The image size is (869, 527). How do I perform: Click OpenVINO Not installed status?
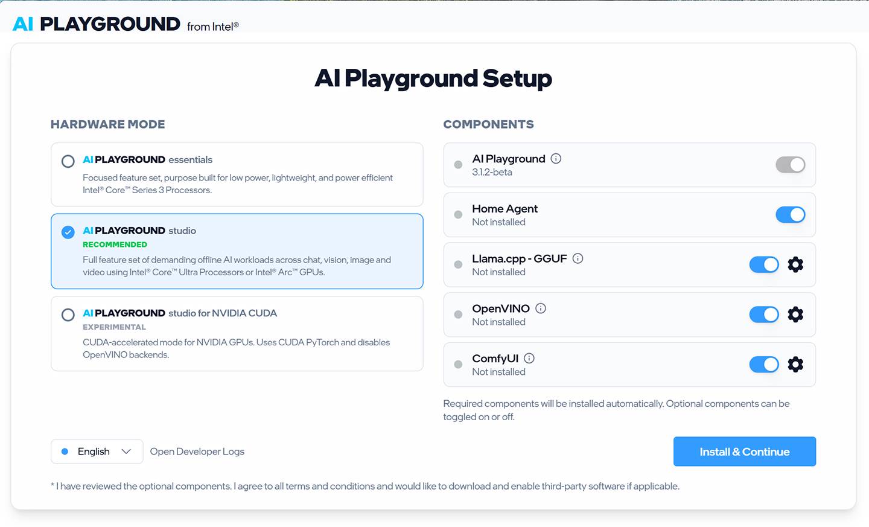coord(498,322)
